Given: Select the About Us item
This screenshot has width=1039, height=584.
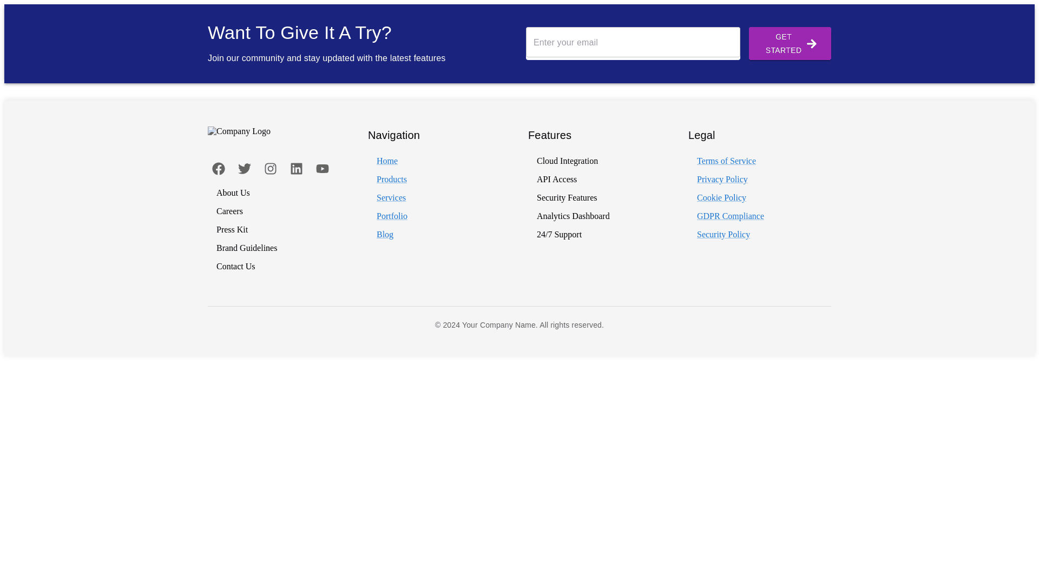Looking at the screenshot, I should pos(233,193).
